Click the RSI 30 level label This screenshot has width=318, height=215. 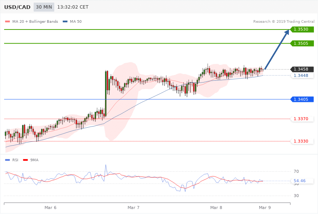[296, 196]
